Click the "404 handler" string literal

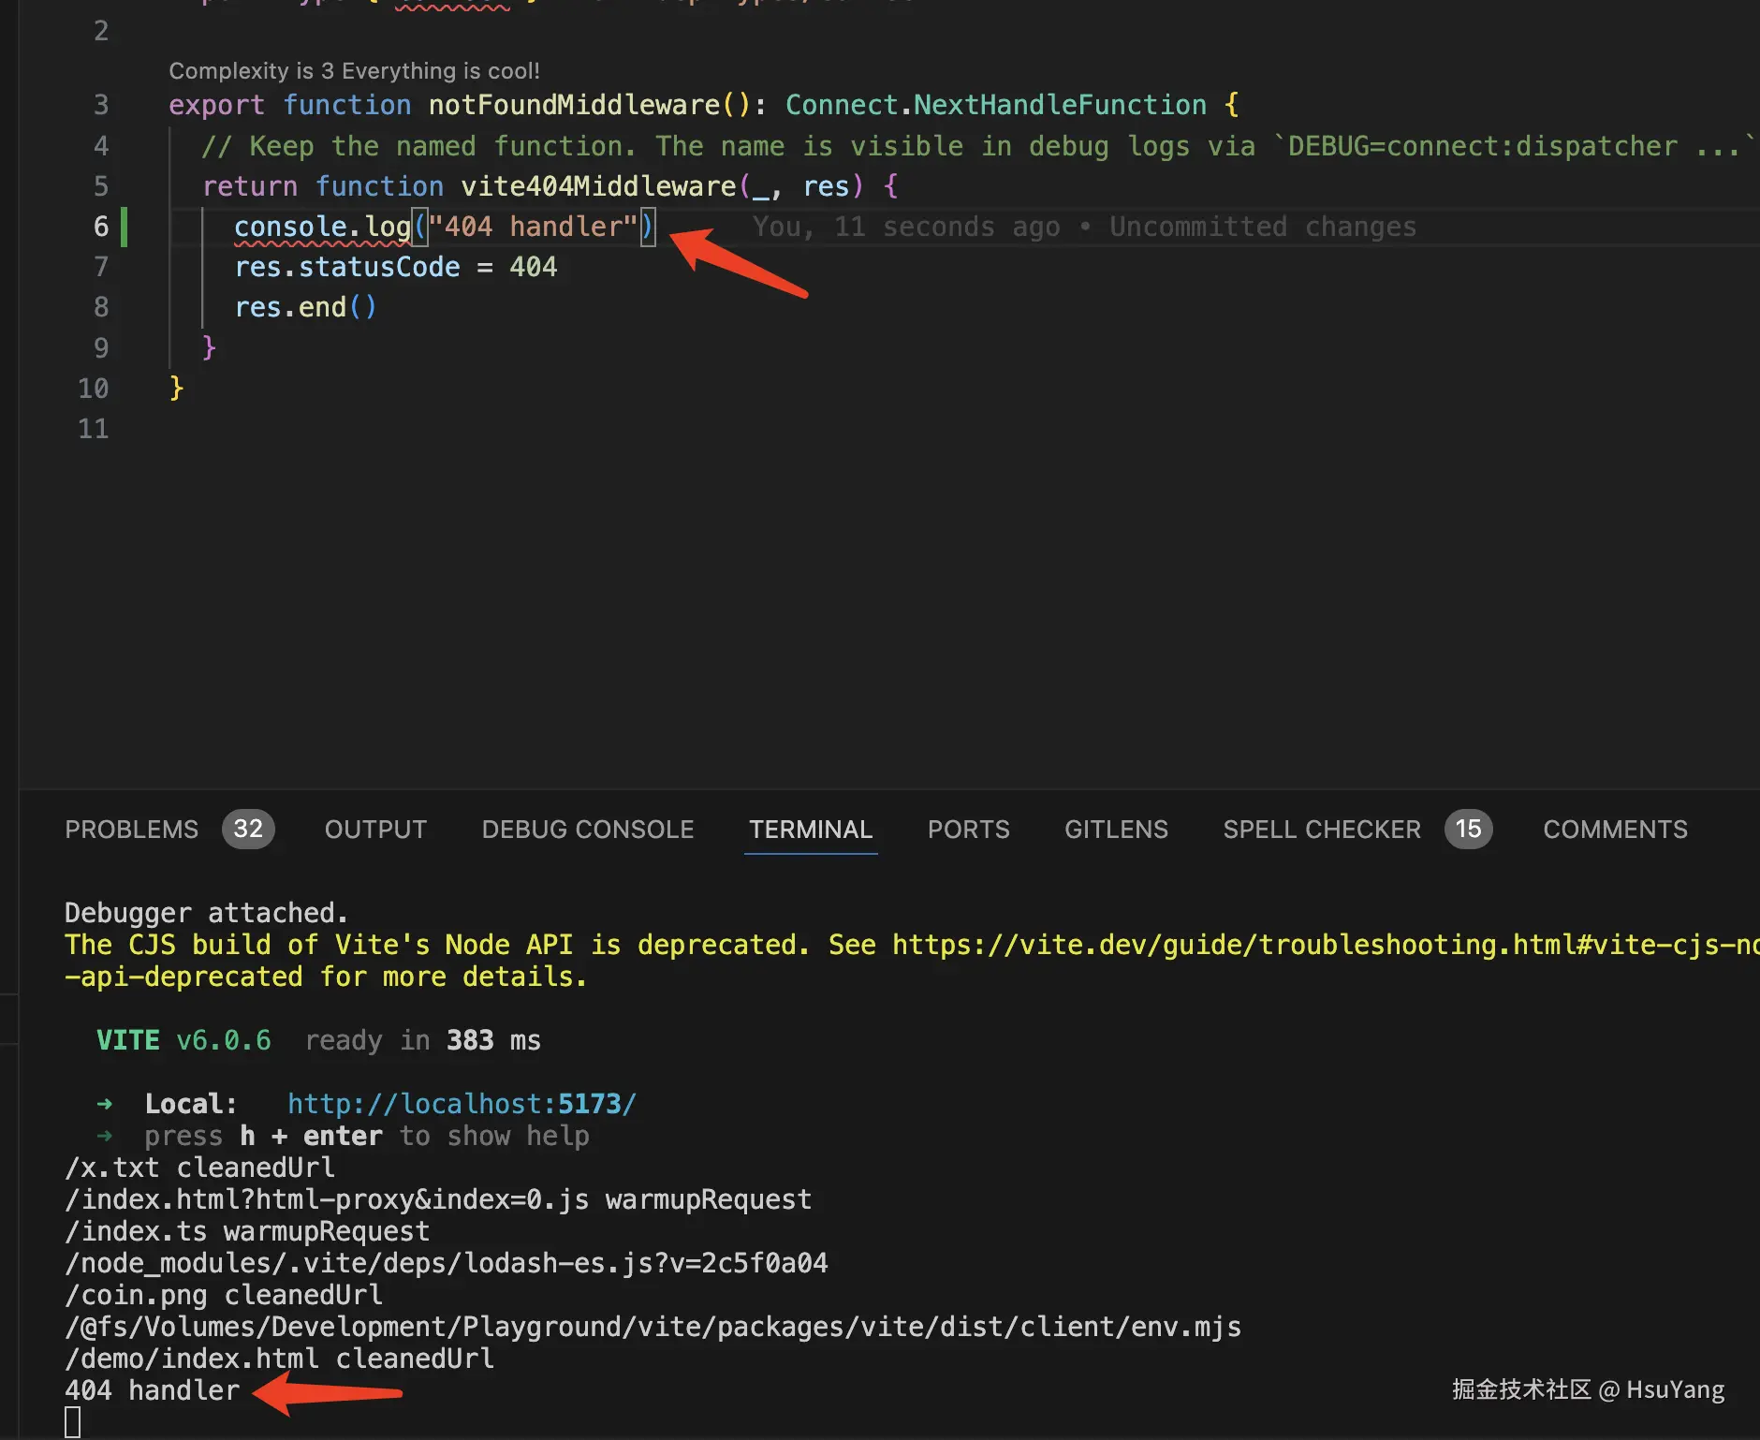533,227
